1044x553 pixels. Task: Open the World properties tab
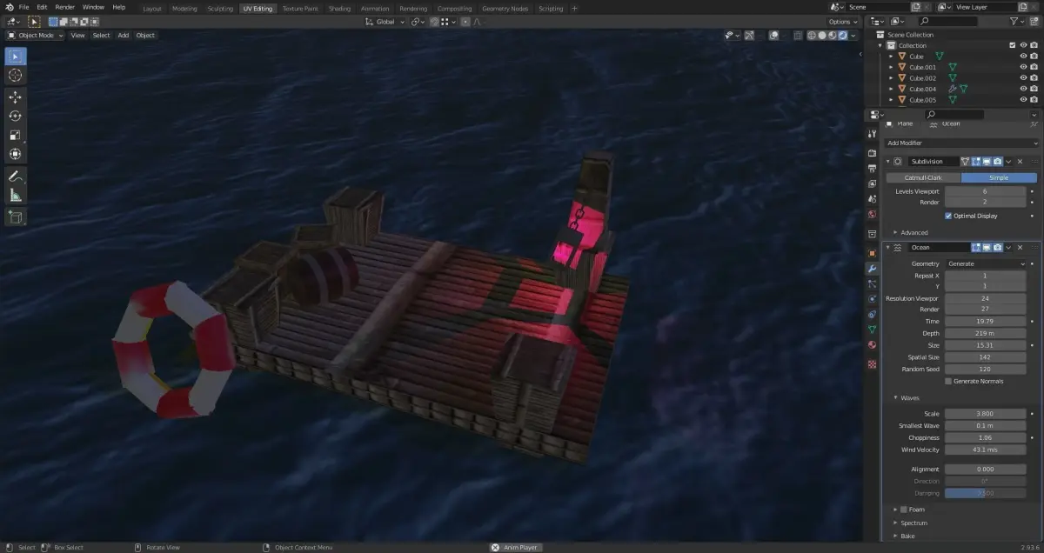[872, 214]
